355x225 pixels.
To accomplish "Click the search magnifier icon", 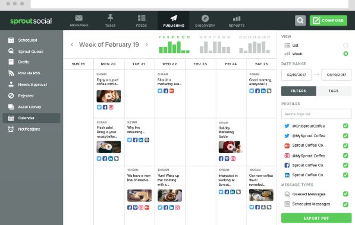I will click(300, 21).
